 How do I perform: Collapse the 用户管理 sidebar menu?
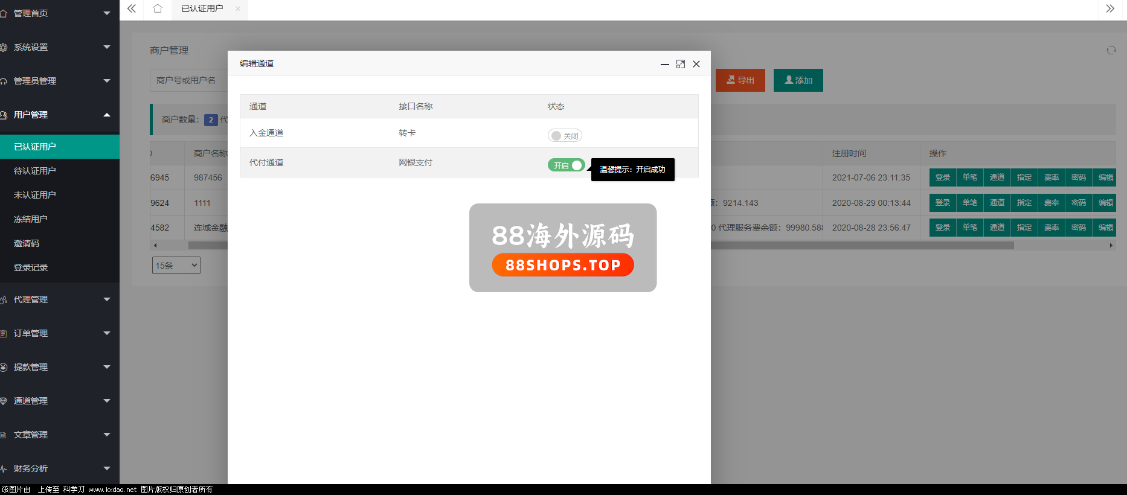tap(59, 115)
